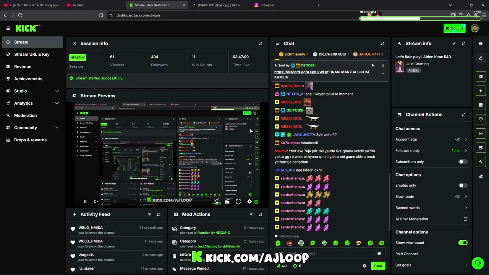Collapse the pinned message
This screenshot has height=275, width=489.
(383, 74)
